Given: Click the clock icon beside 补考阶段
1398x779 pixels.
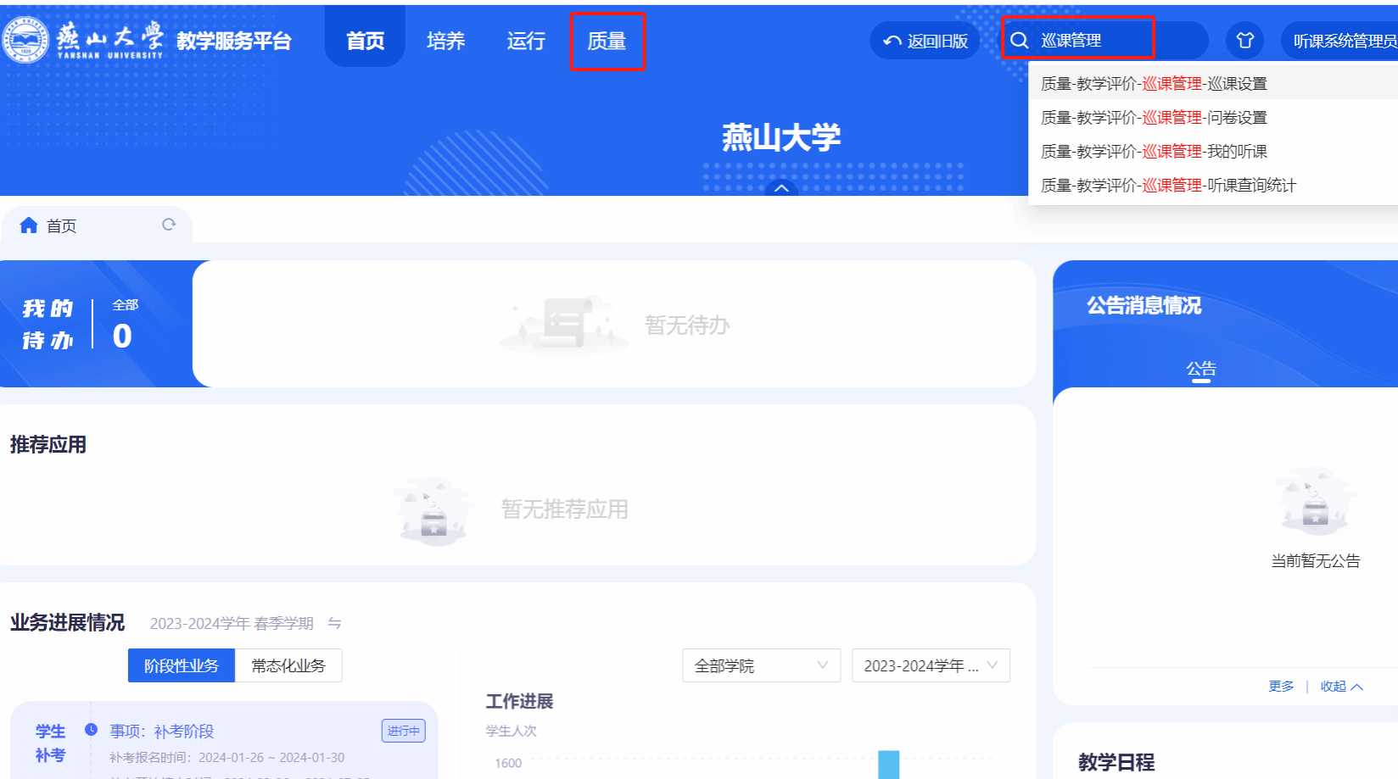Looking at the screenshot, I should click(91, 730).
